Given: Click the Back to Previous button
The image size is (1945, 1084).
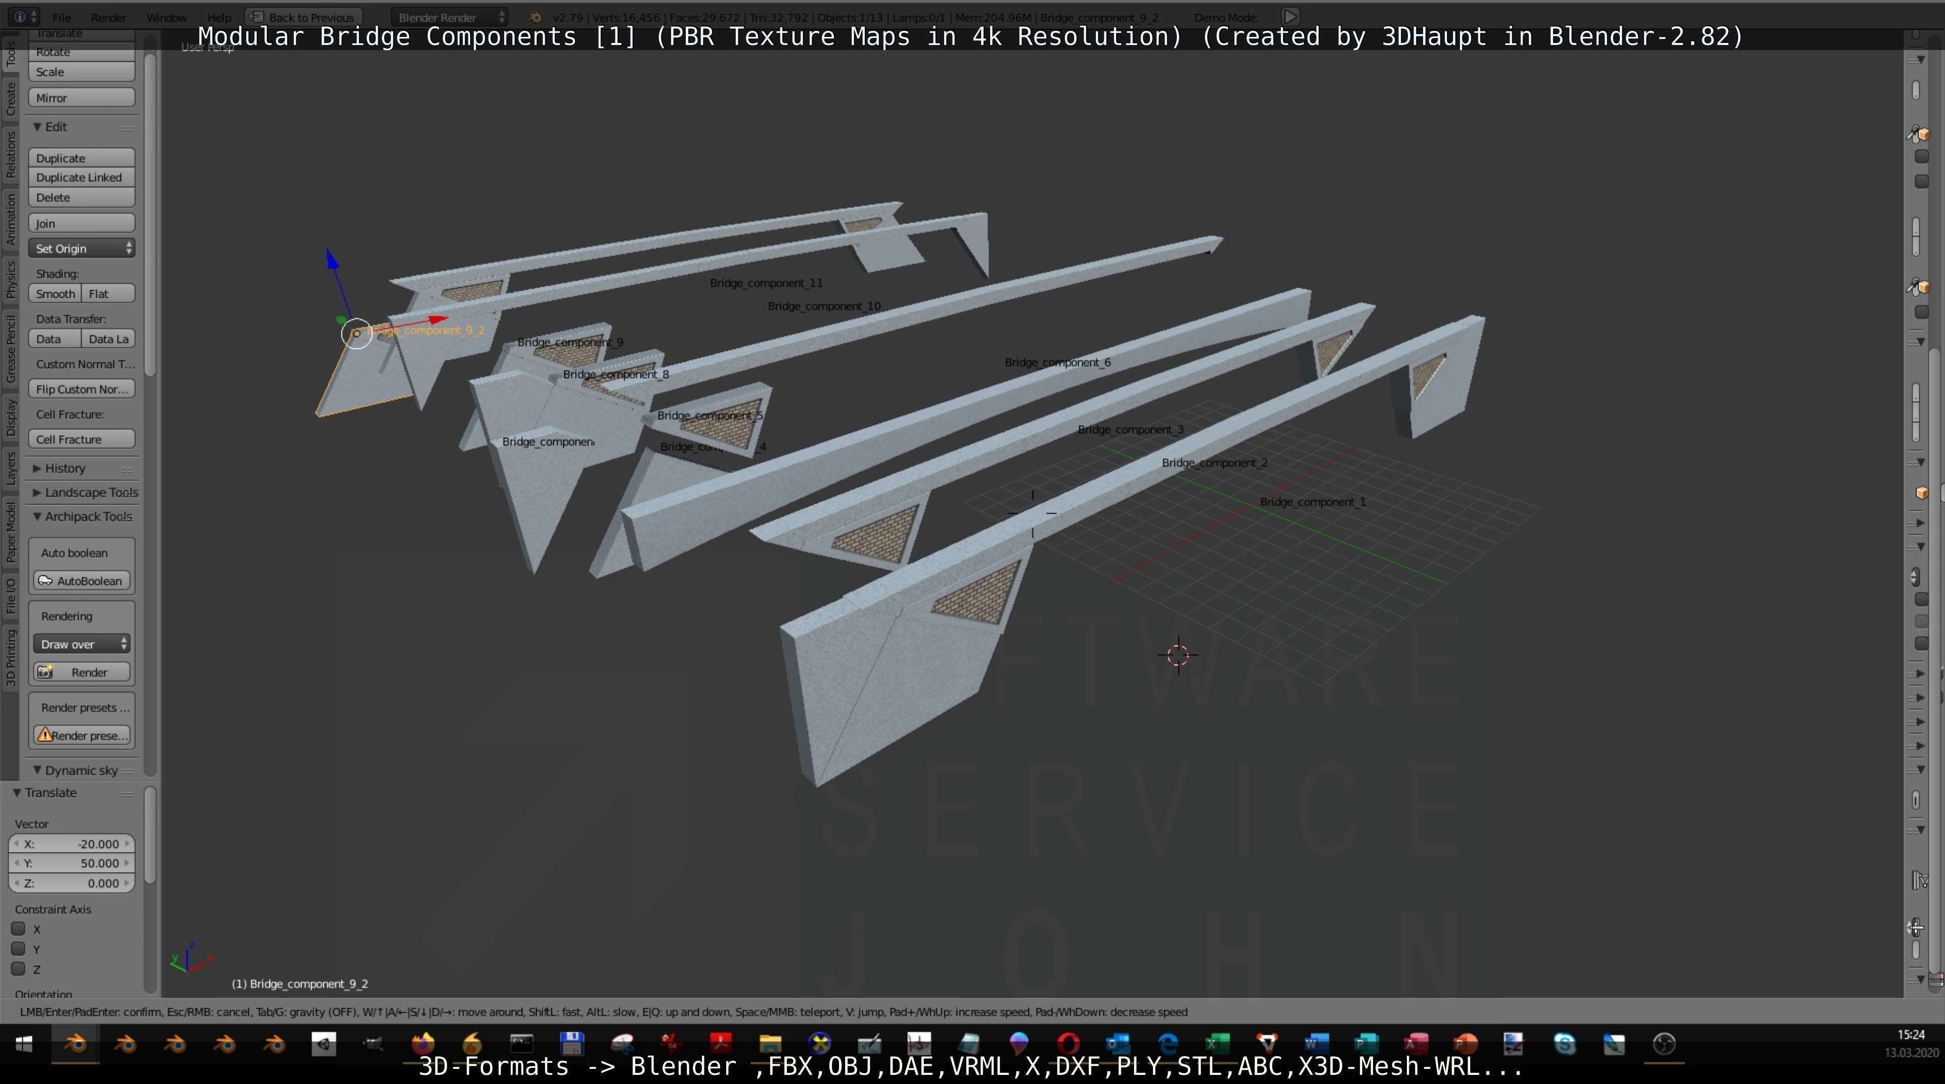Looking at the screenshot, I should point(303,17).
